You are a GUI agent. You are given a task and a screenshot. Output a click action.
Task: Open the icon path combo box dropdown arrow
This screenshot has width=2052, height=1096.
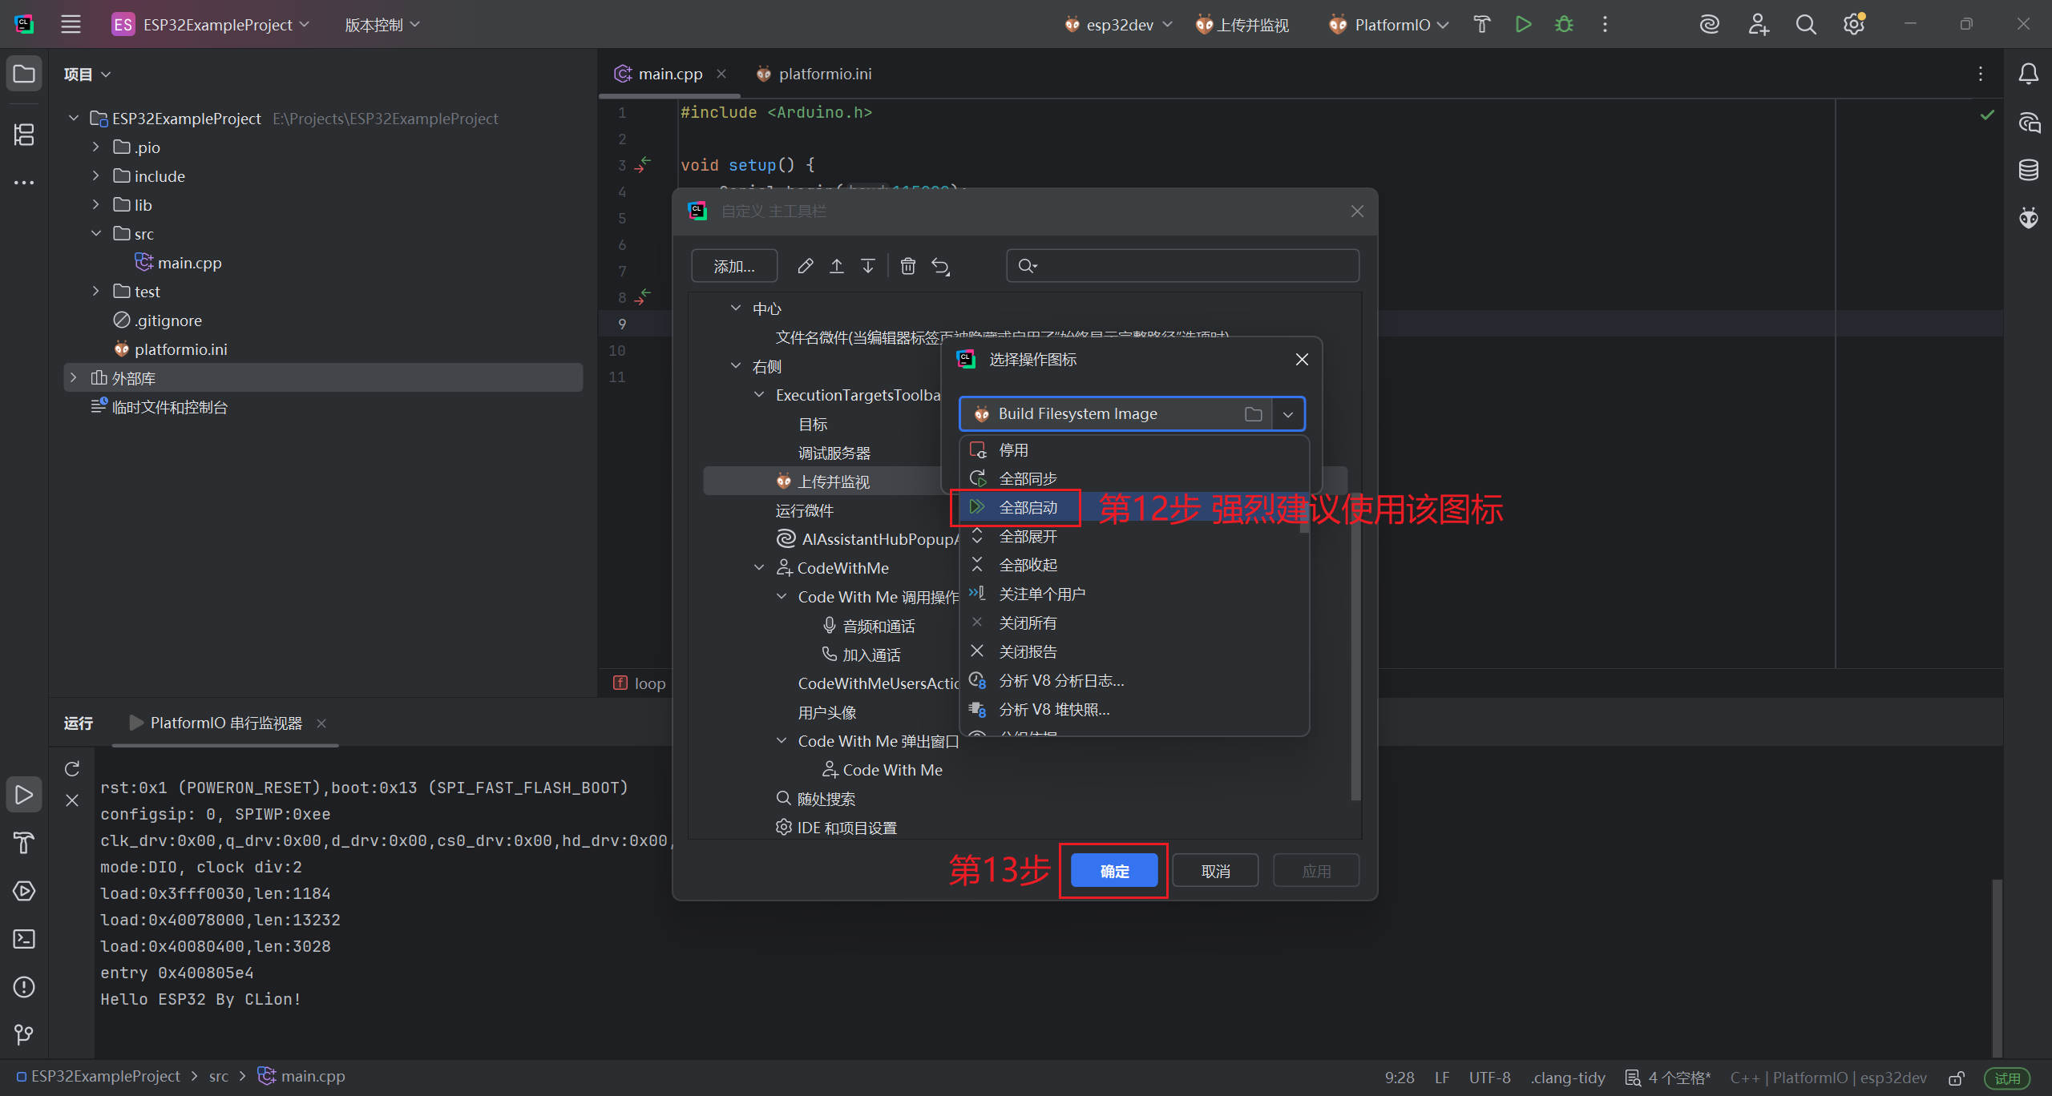(x=1287, y=414)
